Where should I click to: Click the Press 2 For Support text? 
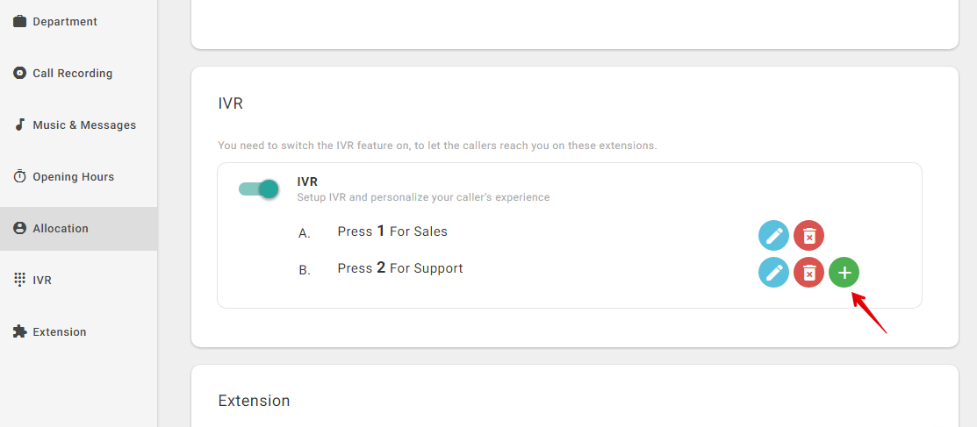400,268
